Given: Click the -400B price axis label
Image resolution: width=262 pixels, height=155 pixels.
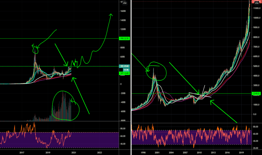Looking at the screenshot, I should point(123,102).
